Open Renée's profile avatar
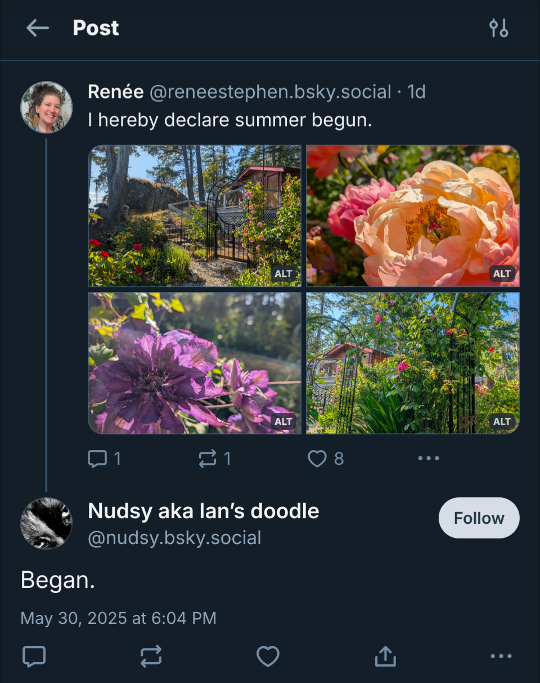This screenshot has height=683, width=540. coord(47,107)
